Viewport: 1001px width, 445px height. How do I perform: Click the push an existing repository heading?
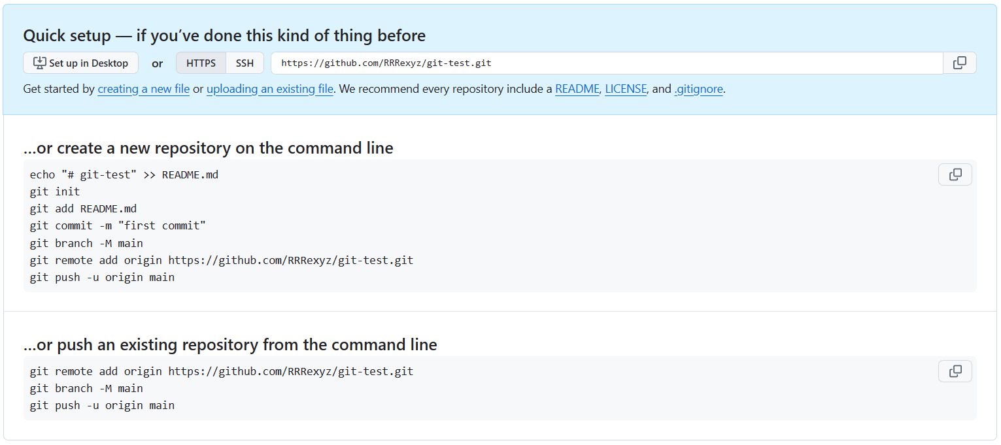(230, 344)
